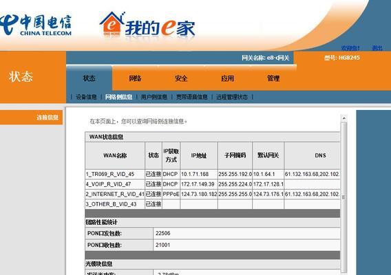Screen dimensions: 391x275
Task: Open 远程管理状态 submenu item
Action: [232, 97]
